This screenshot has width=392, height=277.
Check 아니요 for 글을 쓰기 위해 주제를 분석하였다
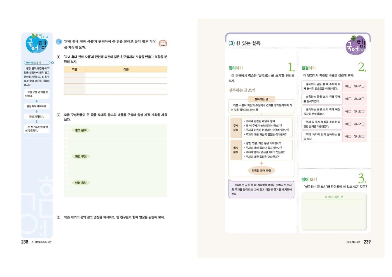point(363,99)
